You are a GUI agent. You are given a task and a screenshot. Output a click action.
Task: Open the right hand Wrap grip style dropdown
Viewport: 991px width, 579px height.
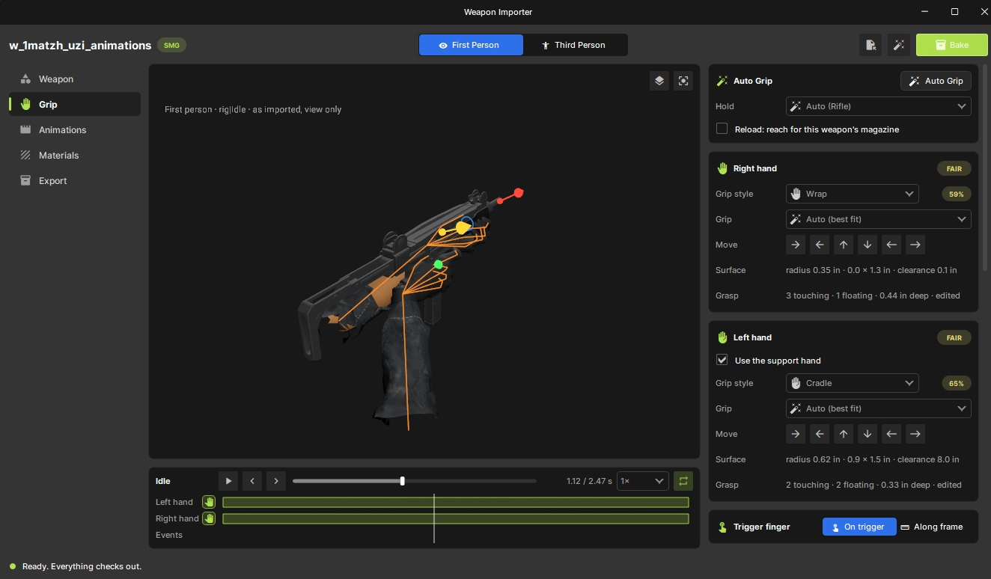pos(852,194)
